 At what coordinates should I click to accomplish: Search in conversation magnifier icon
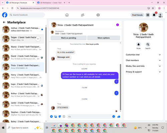tap(148, 45)
